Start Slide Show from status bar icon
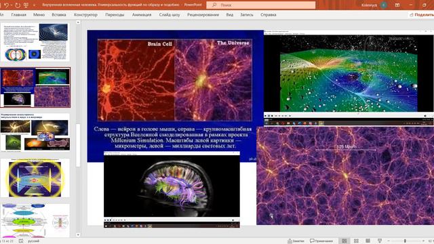 pos(380,241)
